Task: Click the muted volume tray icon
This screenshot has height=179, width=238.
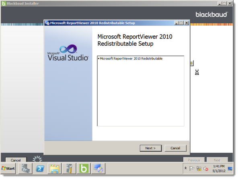Action: point(206,169)
